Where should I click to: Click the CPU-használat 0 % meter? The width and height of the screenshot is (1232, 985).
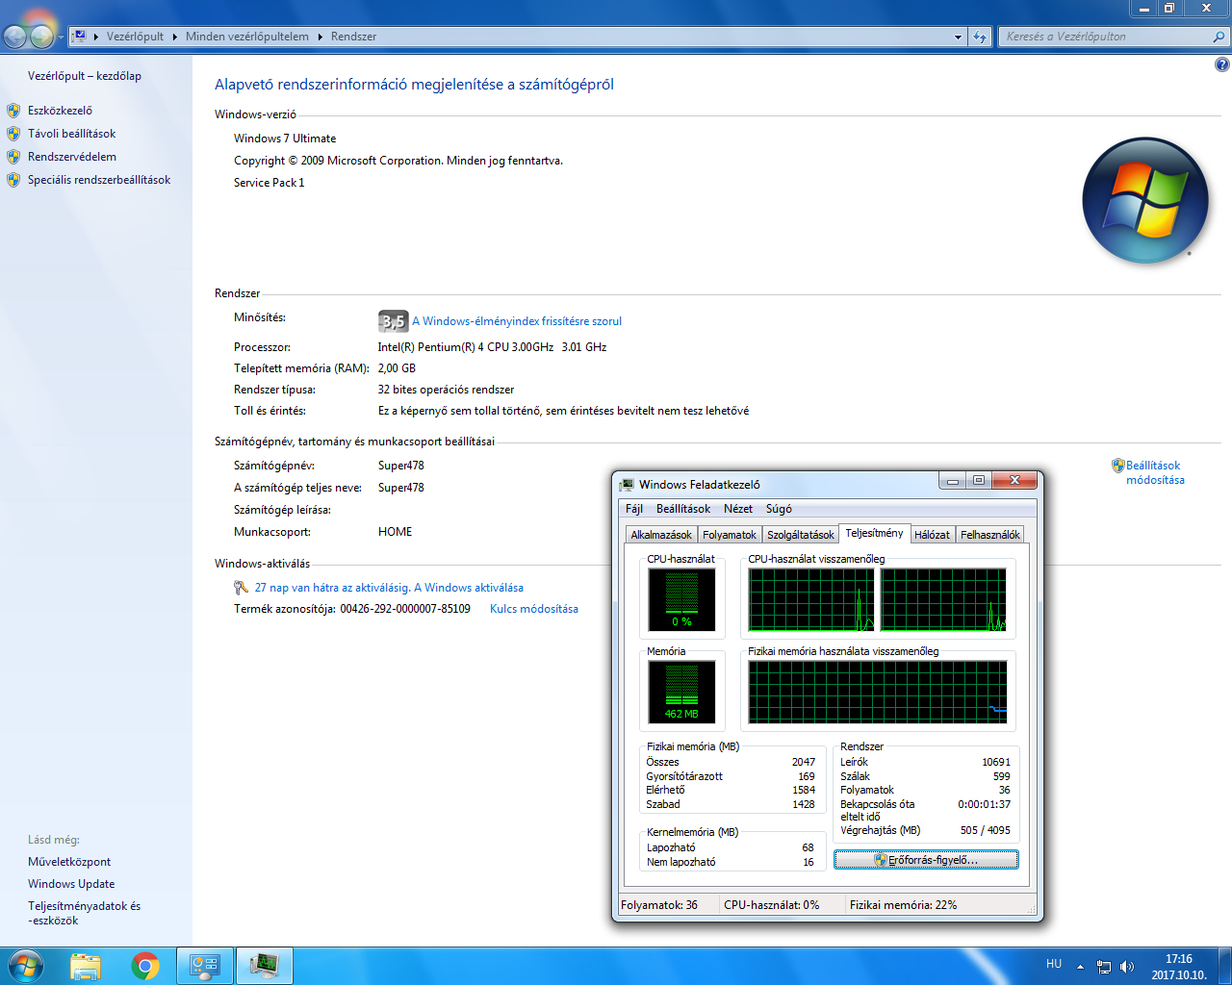(x=681, y=599)
